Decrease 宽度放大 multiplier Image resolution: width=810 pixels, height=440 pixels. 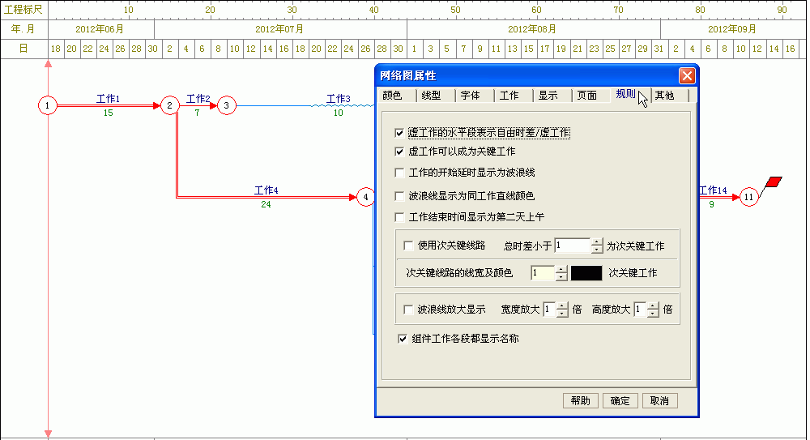(563, 314)
